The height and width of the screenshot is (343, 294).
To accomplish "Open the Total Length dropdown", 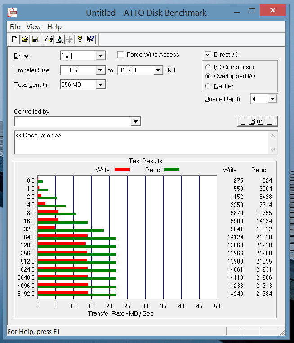I will tap(100, 84).
